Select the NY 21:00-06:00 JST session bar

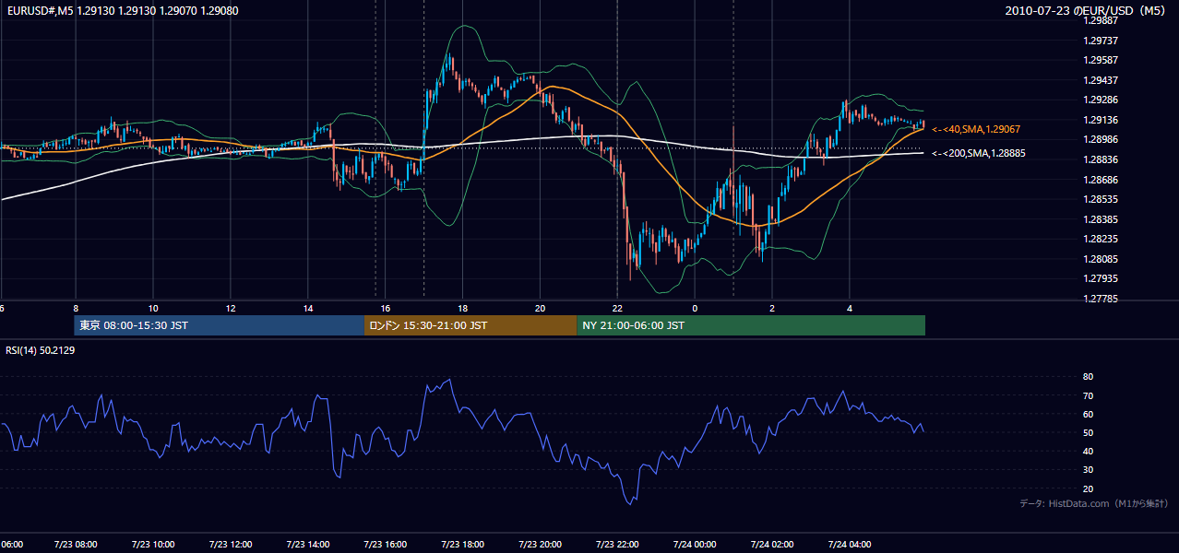(x=751, y=325)
